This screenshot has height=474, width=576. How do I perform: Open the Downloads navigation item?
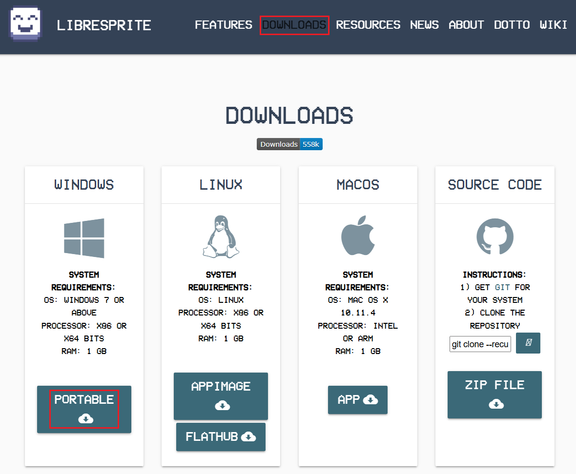294,25
